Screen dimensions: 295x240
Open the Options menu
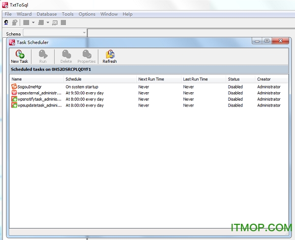tap(87, 14)
